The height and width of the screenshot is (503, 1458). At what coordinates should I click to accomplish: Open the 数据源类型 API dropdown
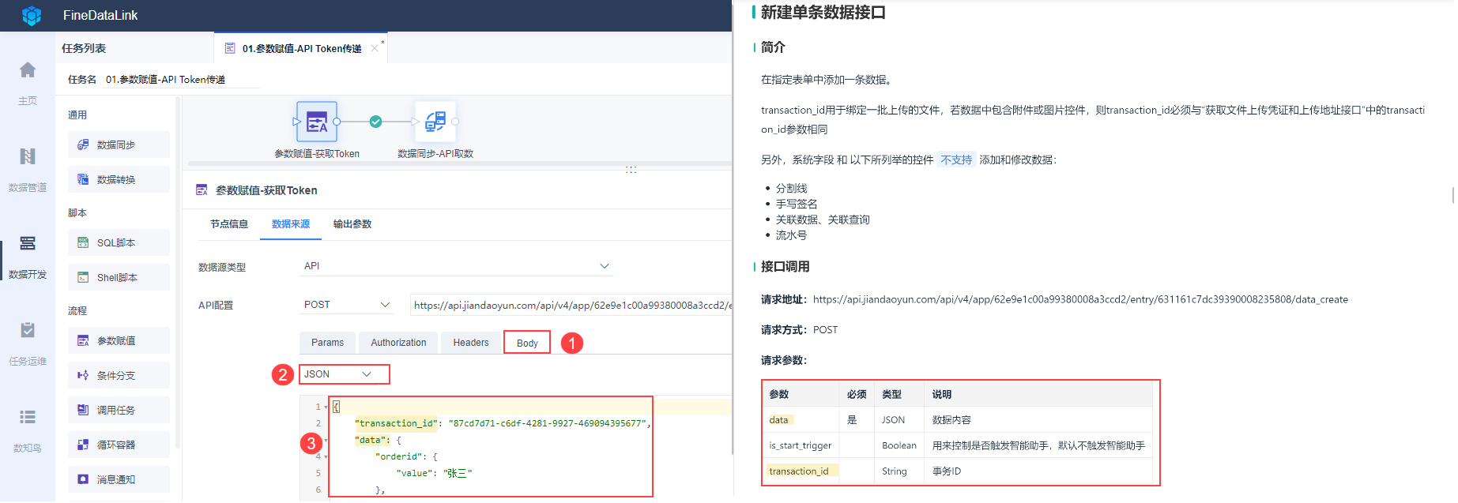456,266
